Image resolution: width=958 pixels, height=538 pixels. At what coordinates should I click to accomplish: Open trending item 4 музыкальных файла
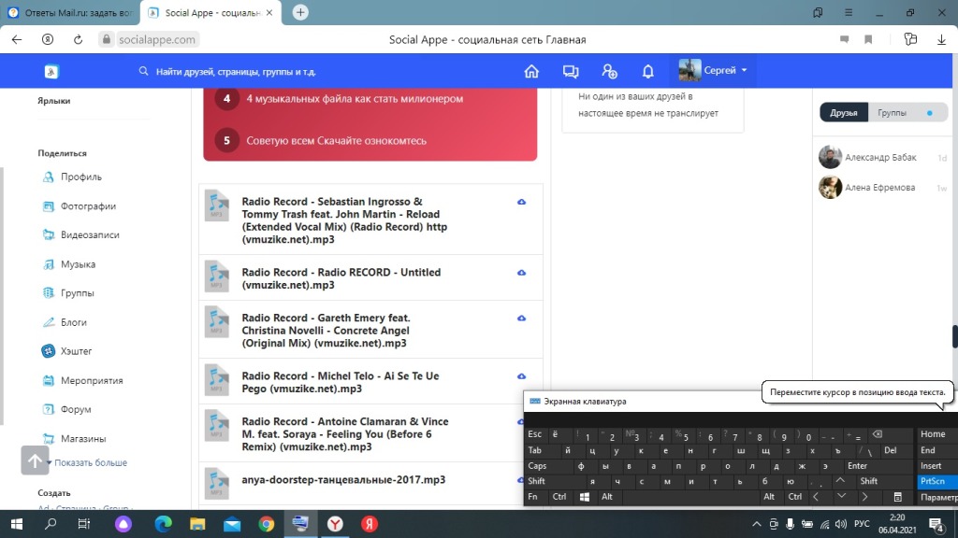(355, 99)
